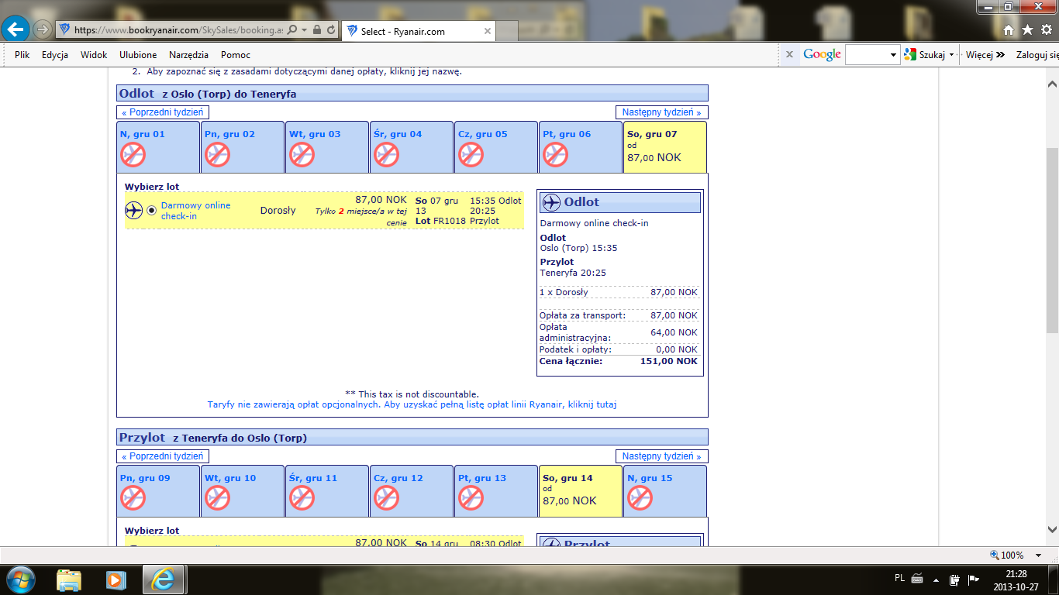1059x595 pixels.
Task: Select the 15:35 flight radio button
Action: tap(152, 210)
